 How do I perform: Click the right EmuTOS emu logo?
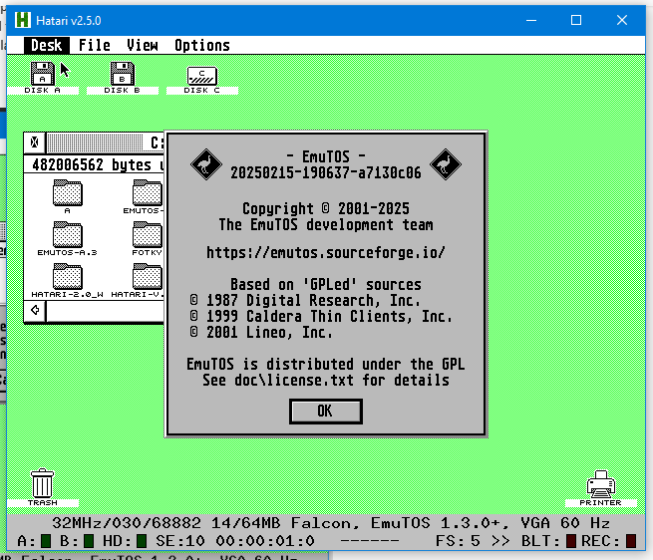pos(446,164)
